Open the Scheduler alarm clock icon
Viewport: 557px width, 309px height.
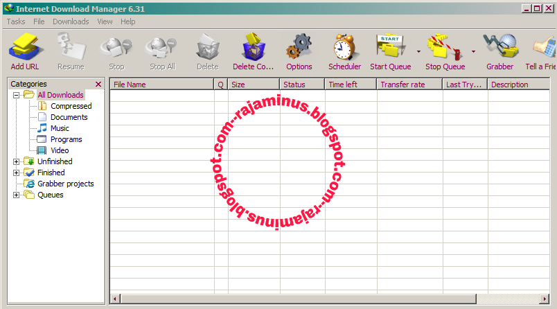[x=344, y=46]
